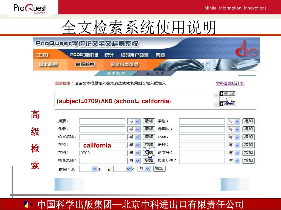Viewport: 281px width, 210px height.
Task: Open the 论文名称 row operator dropdown
Action: tap(134, 137)
